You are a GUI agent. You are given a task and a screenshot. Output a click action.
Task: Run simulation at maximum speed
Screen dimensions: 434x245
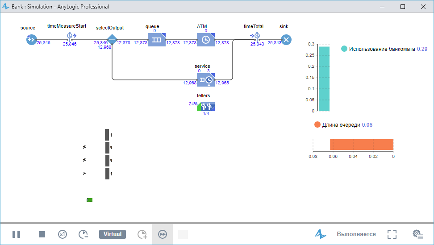(163, 234)
